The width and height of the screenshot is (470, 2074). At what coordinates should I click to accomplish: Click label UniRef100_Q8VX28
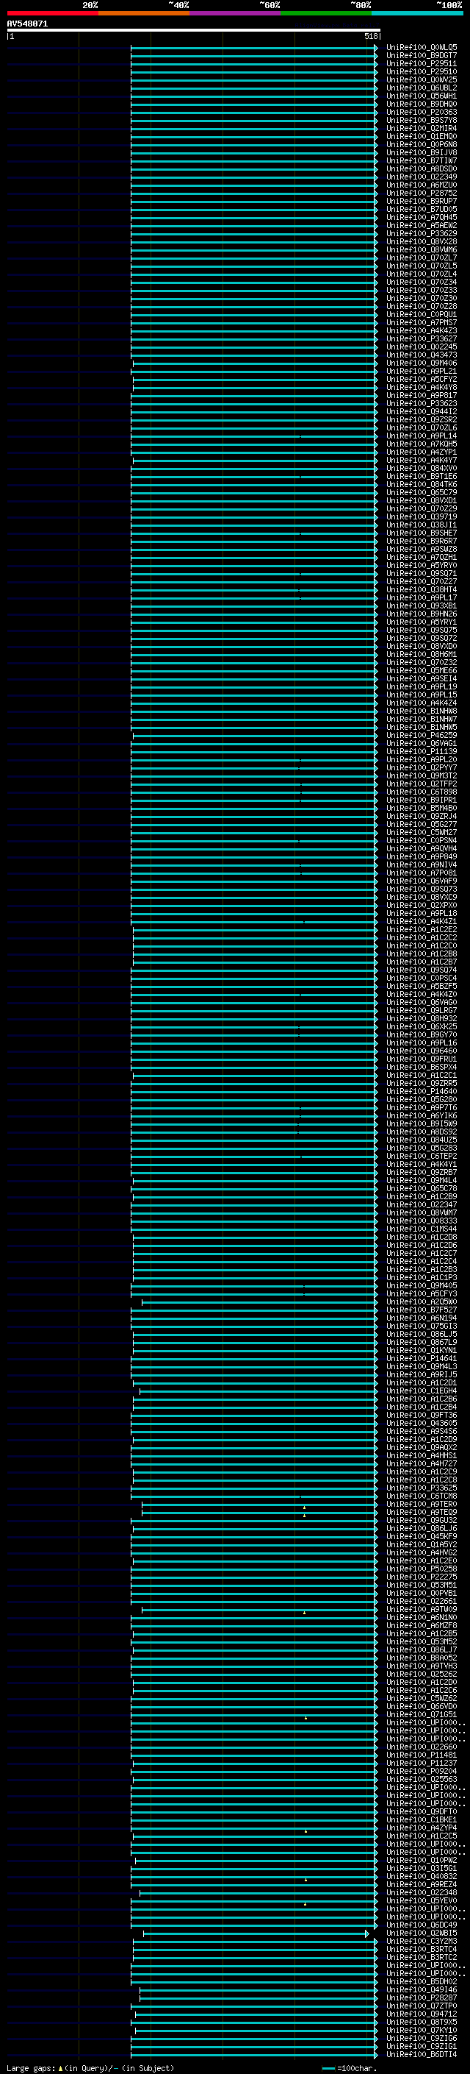pyautogui.click(x=421, y=241)
